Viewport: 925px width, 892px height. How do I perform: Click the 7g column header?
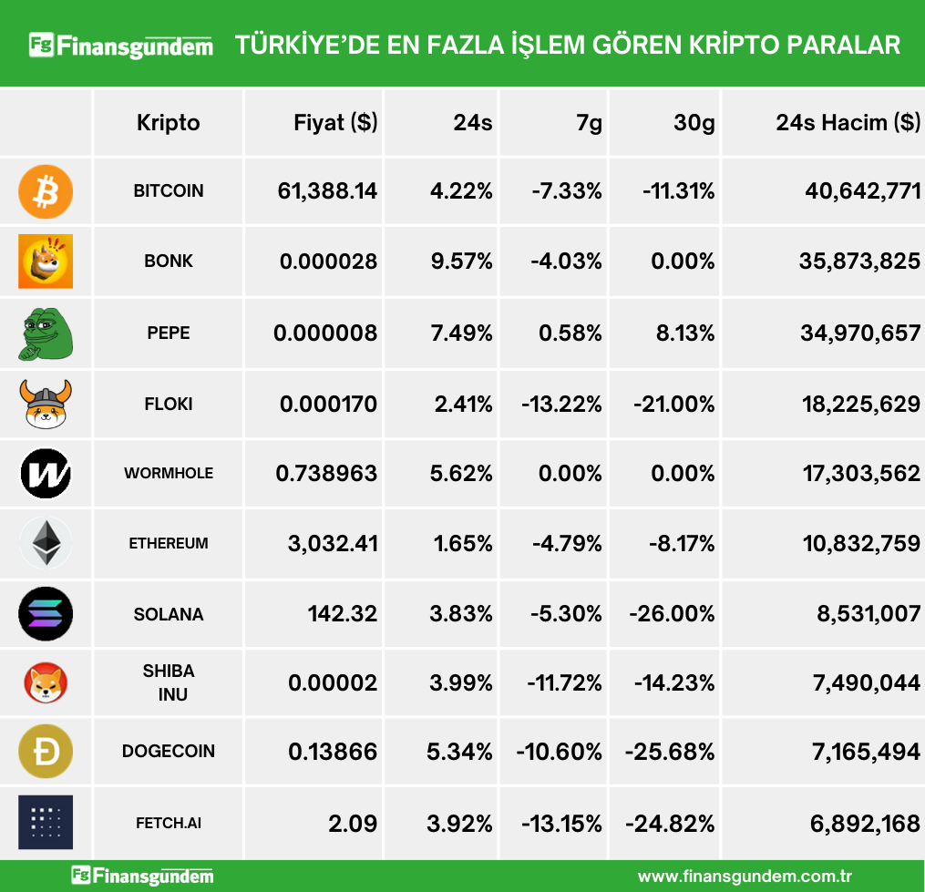coord(589,123)
